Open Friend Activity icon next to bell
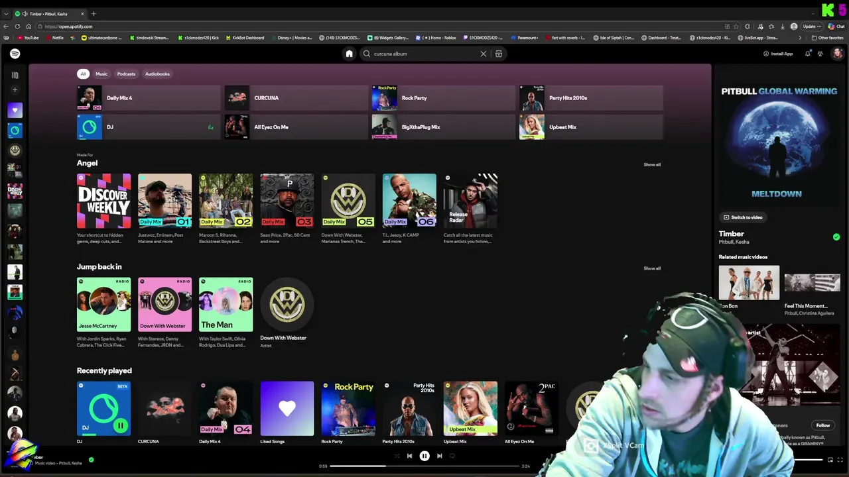This screenshot has height=477, width=849. [820, 54]
